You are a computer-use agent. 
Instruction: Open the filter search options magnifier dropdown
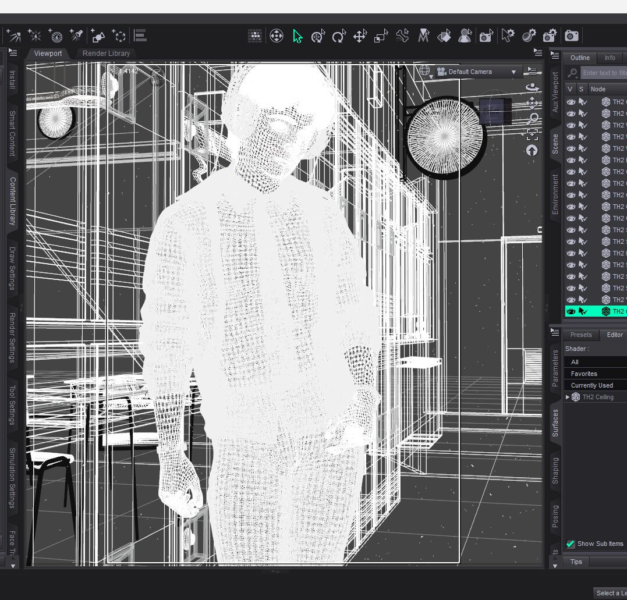click(573, 73)
